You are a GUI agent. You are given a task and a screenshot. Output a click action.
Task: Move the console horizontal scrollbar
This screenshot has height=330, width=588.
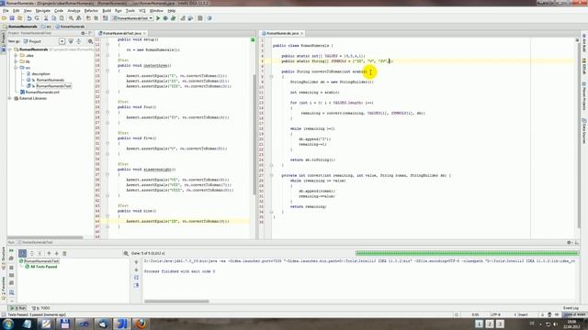click(x=176, y=301)
